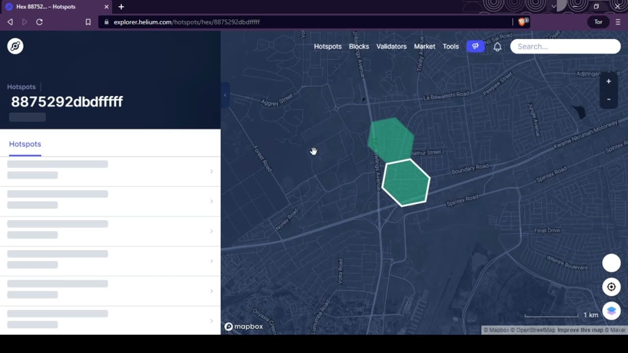Open the Tools nav menu
This screenshot has width=628, height=353.
pos(450,47)
